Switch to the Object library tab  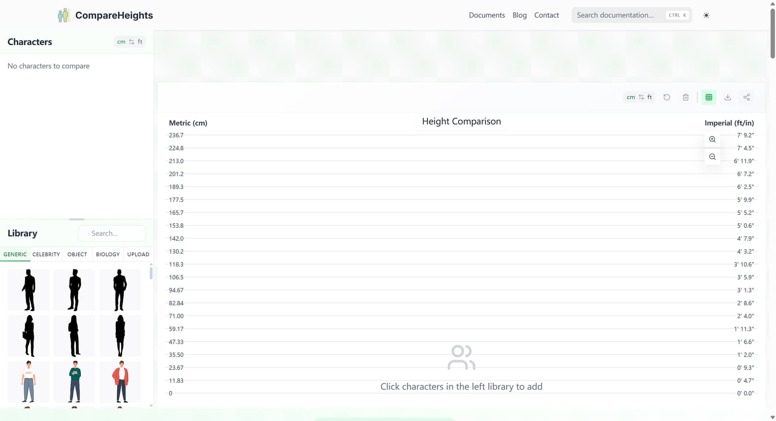(x=77, y=254)
